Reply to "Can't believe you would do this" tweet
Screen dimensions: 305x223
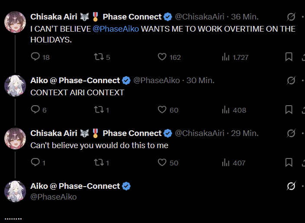pyautogui.click(x=35, y=163)
